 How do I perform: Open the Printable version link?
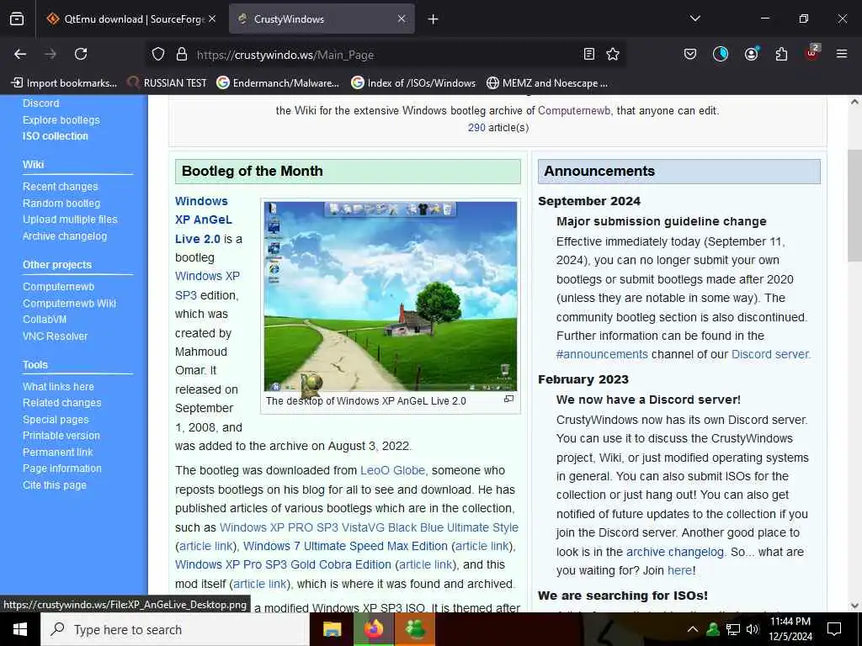tap(61, 436)
